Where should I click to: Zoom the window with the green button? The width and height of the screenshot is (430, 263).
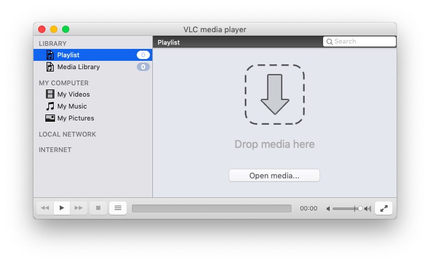(66, 29)
